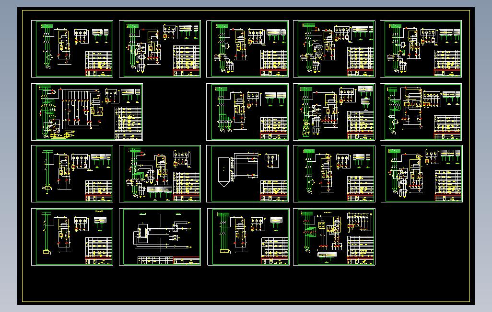Select the extra-wide schematic sheet in the second row
Screen dimensions: 492x312
[x=87, y=112]
